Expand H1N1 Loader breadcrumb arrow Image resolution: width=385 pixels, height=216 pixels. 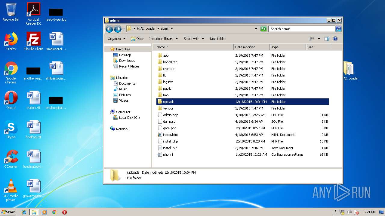[158, 29]
